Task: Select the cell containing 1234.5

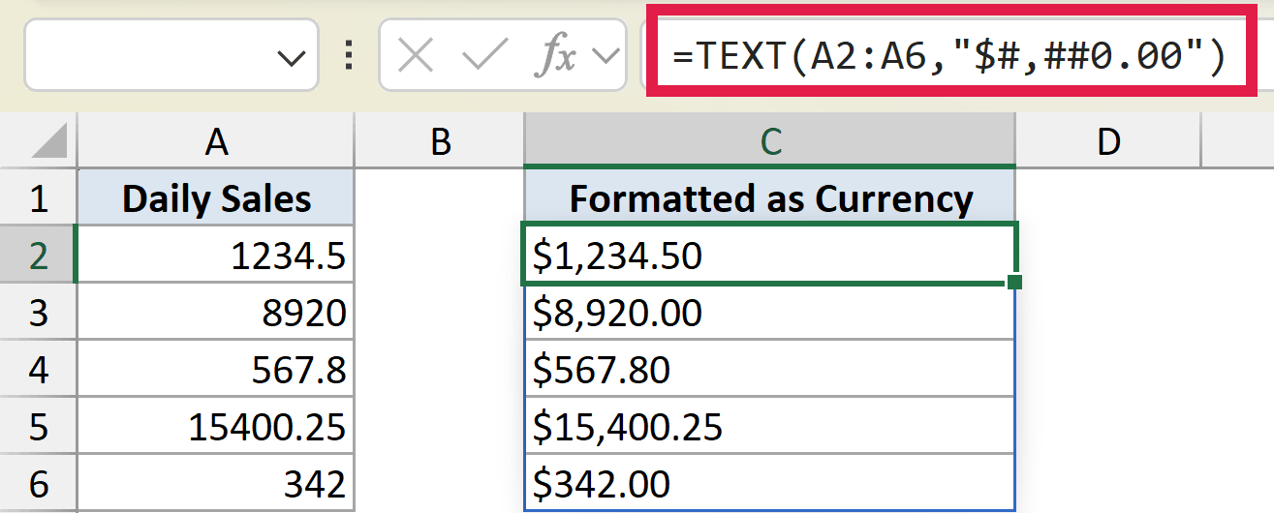Action: pos(216,255)
